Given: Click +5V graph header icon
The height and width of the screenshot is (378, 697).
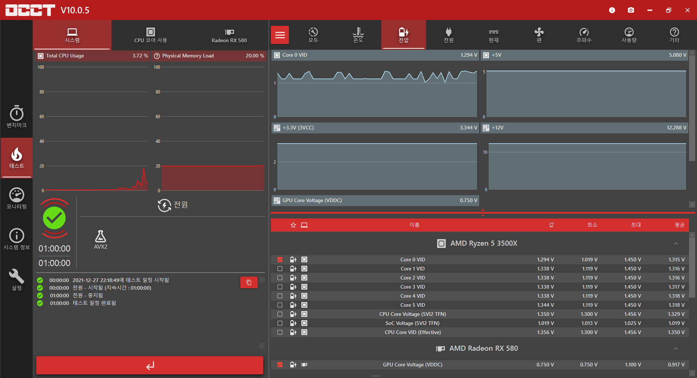Looking at the screenshot, I should tap(486, 55).
